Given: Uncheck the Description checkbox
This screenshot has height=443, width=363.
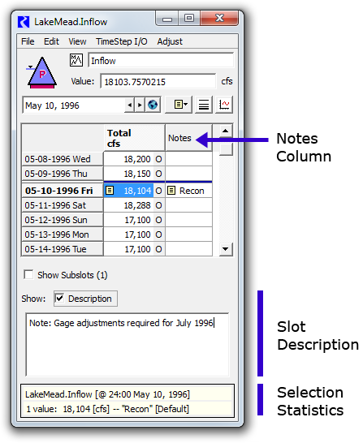Looking at the screenshot, I should [x=59, y=299].
